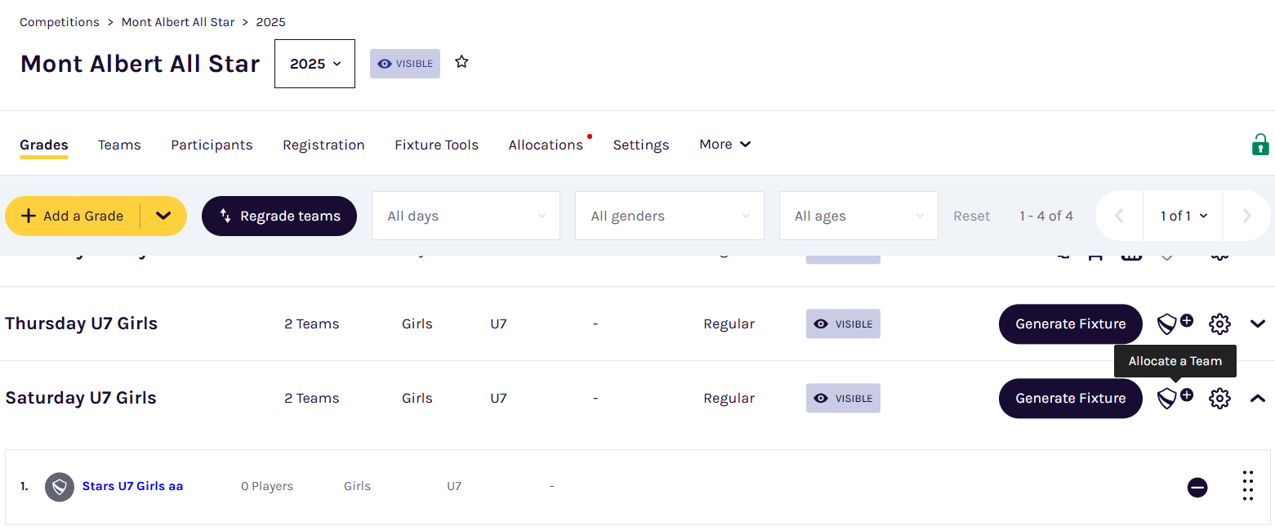Click Regular in Saturday U7 Girls row
Image resolution: width=1275 pixels, height=531 pixels.
729,398
